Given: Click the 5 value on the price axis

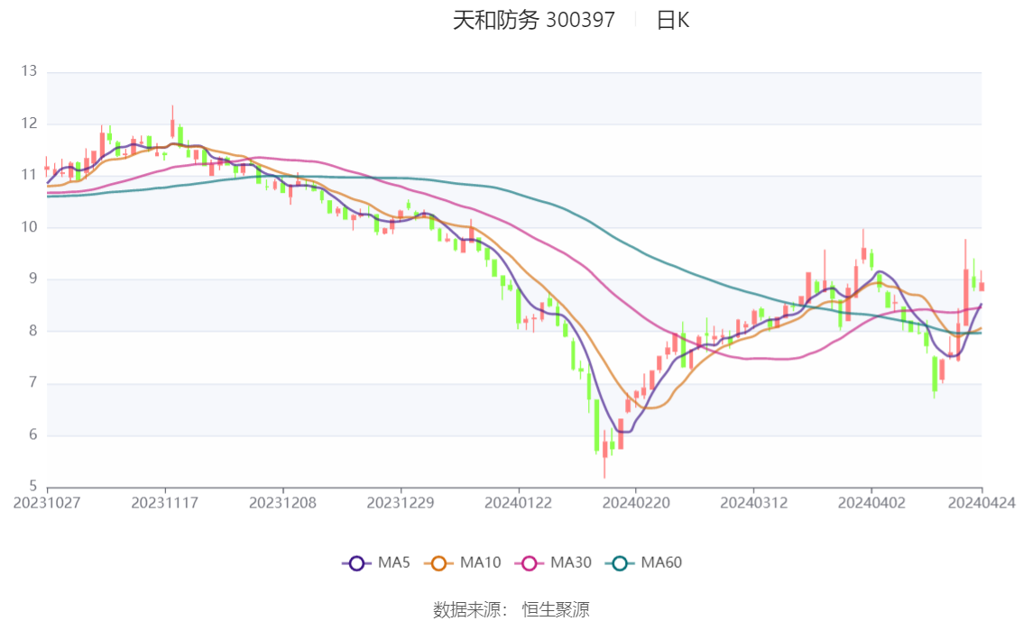Looking at the screenshot, I should tap(33, 488).
